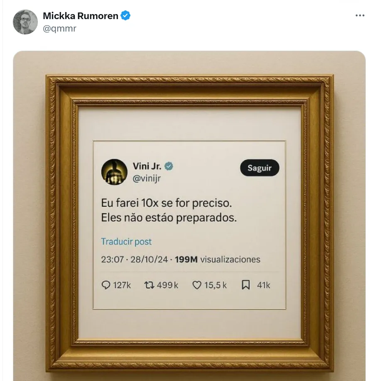370x381 pixels.
Task: Click the verified badge beside Vini Jr.
Action: click(x=169, y=166)
